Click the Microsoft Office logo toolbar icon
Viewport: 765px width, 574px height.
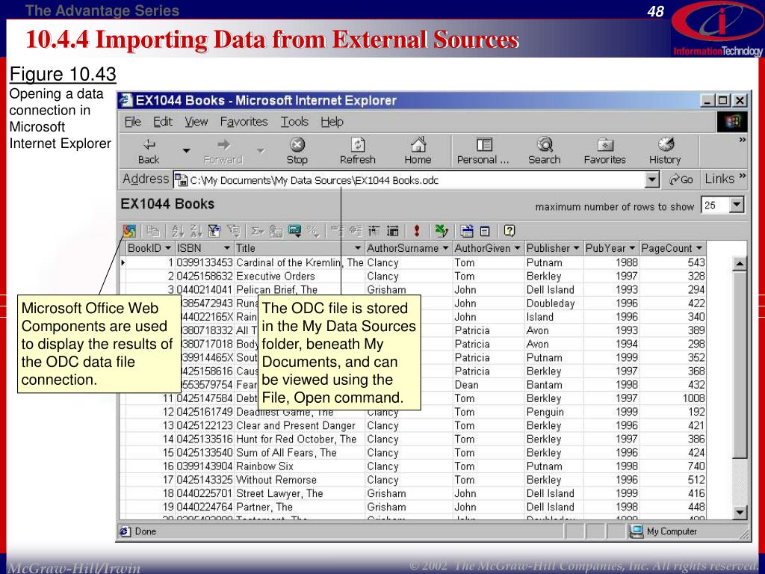coord(129,231)
